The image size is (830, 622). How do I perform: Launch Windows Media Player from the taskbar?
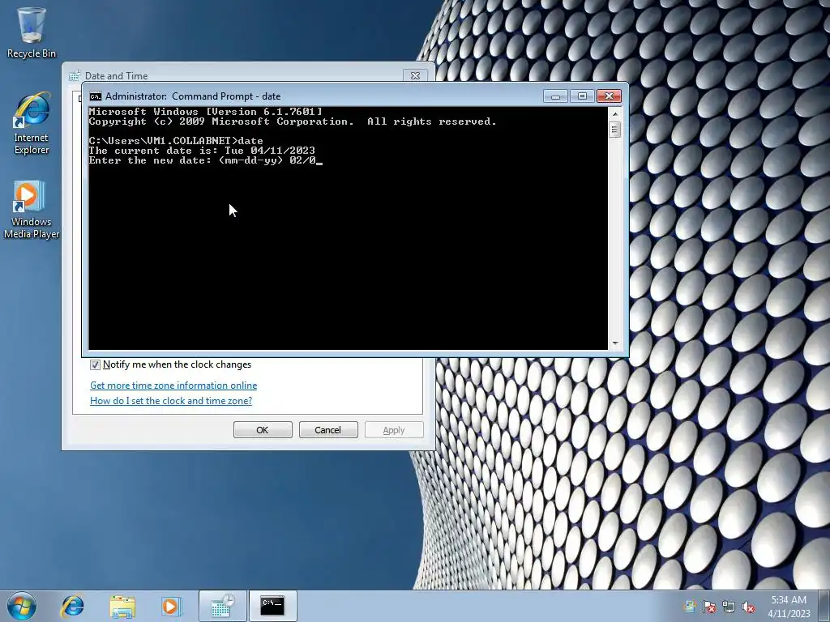pyautogui.click(x=171, y=606)
